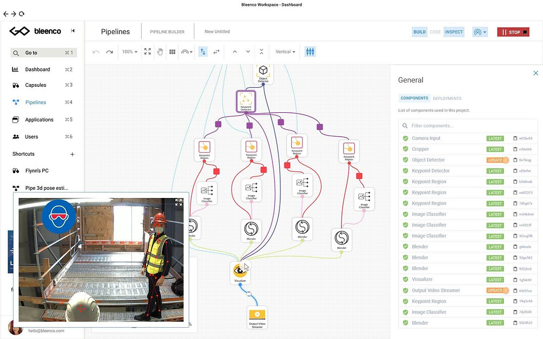Copy the Keypoint Detector component ID

515,171
